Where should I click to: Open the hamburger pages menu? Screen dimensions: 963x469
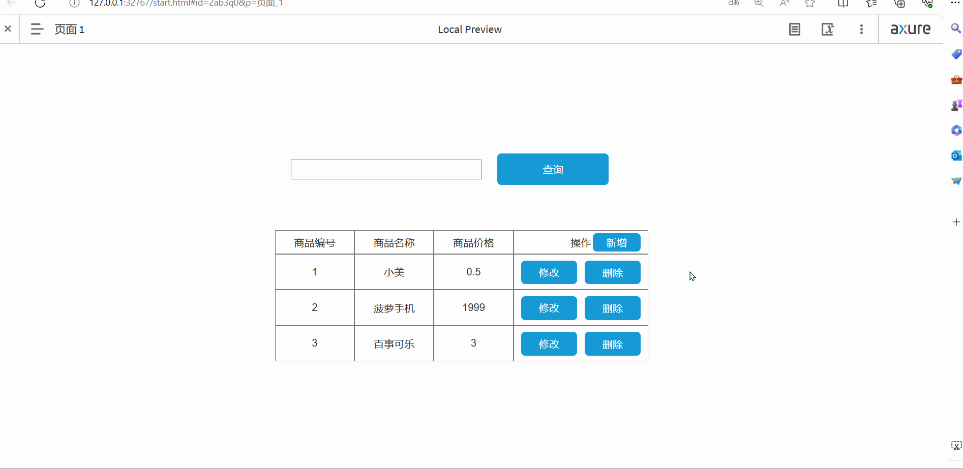pyautogui.click(x=37, y=29)
